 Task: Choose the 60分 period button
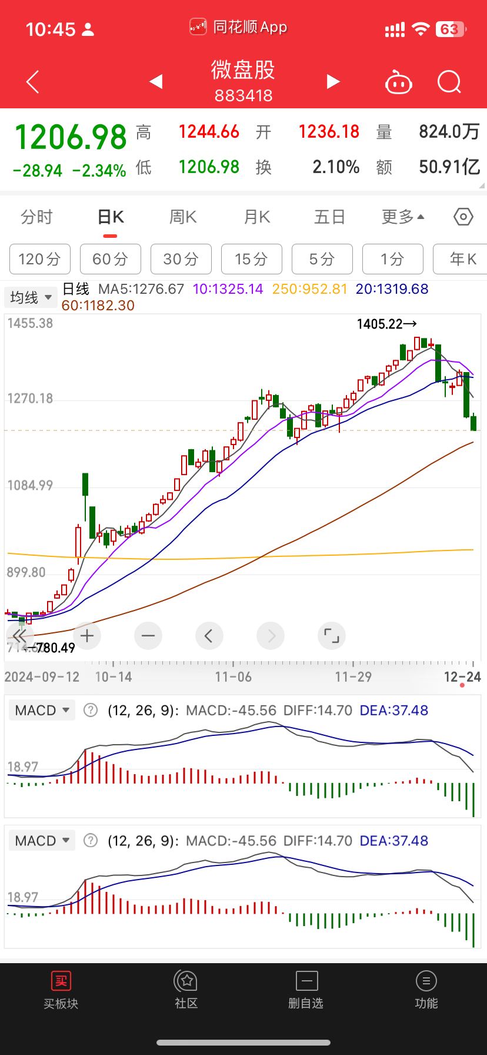click(111, 259)
